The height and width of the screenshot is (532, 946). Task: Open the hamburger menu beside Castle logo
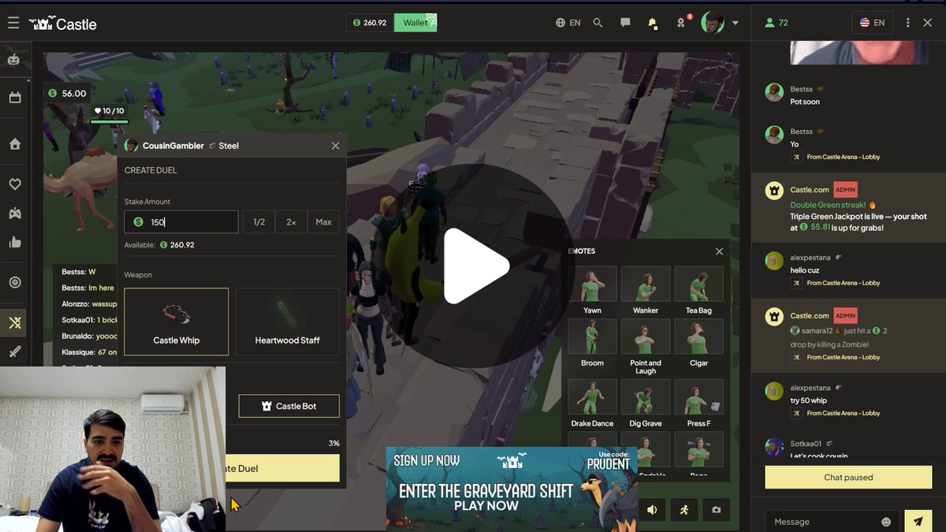(x=13, y=23)
